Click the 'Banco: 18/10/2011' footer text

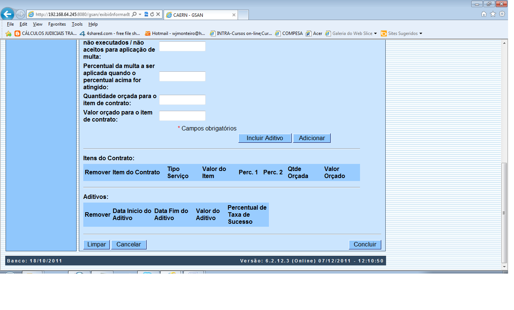[35, 261]
